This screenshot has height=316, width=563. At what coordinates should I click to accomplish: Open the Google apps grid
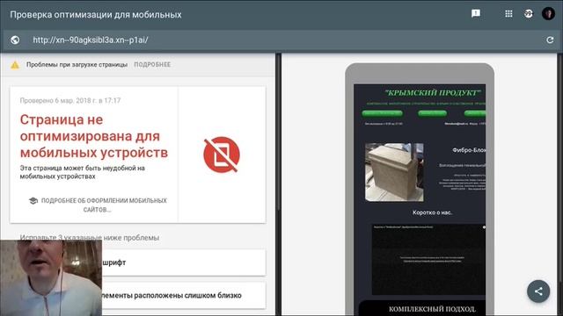tap(508, 14)
